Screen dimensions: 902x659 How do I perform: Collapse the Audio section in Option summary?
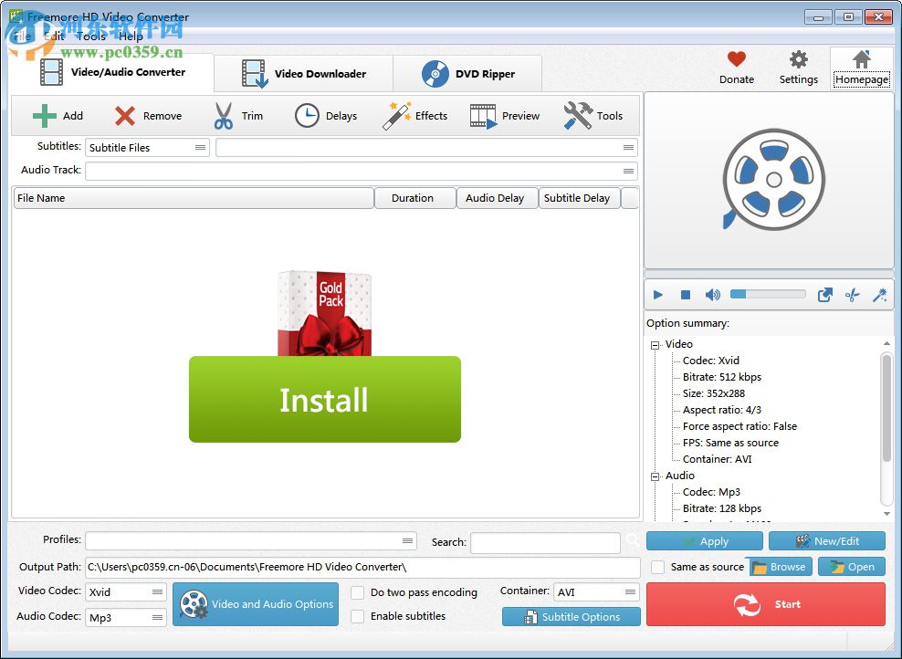point(654,476)
